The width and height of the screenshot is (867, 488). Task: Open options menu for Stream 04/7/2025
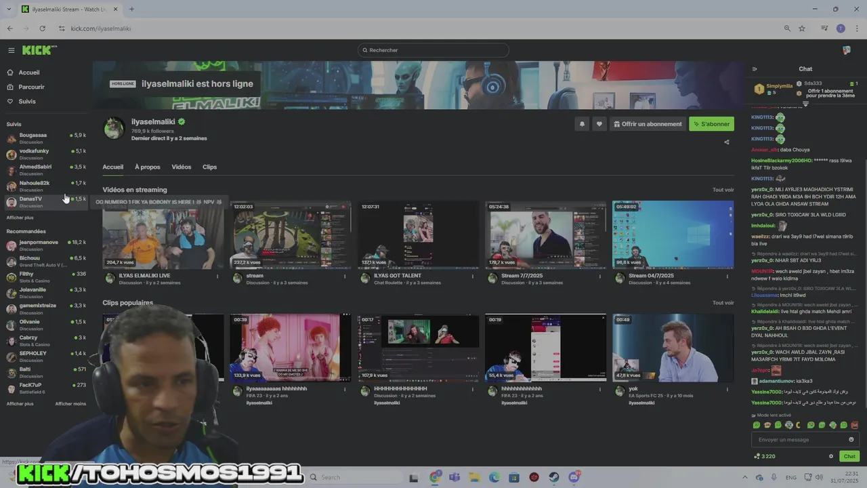click(x=727, y=276)
